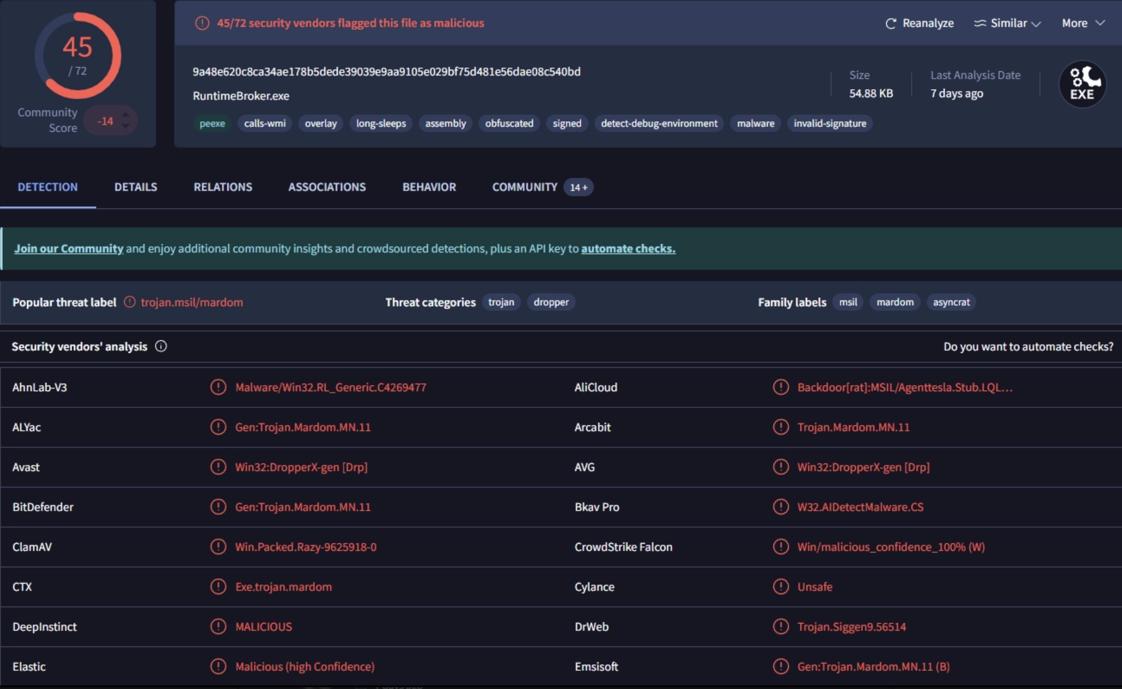Upvote the community score arrow
1122x689 pixels.
point(126,115)
